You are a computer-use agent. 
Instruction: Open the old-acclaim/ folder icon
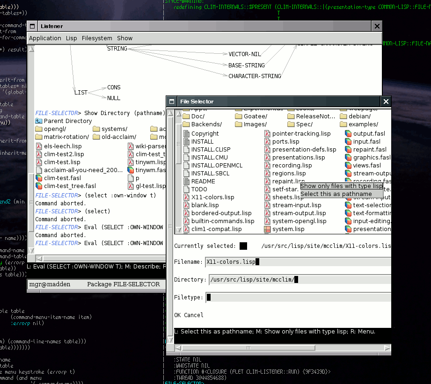[x=96, y=137]
